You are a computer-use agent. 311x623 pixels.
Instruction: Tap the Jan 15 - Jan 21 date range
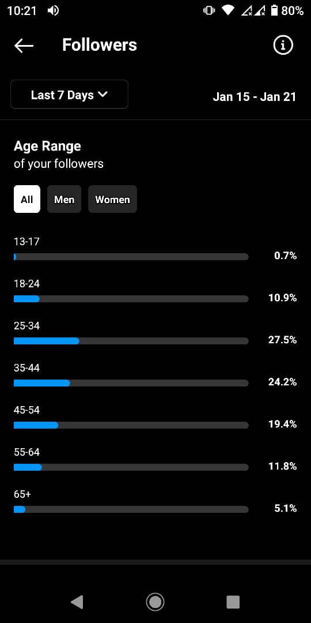[x=255, y=96]
